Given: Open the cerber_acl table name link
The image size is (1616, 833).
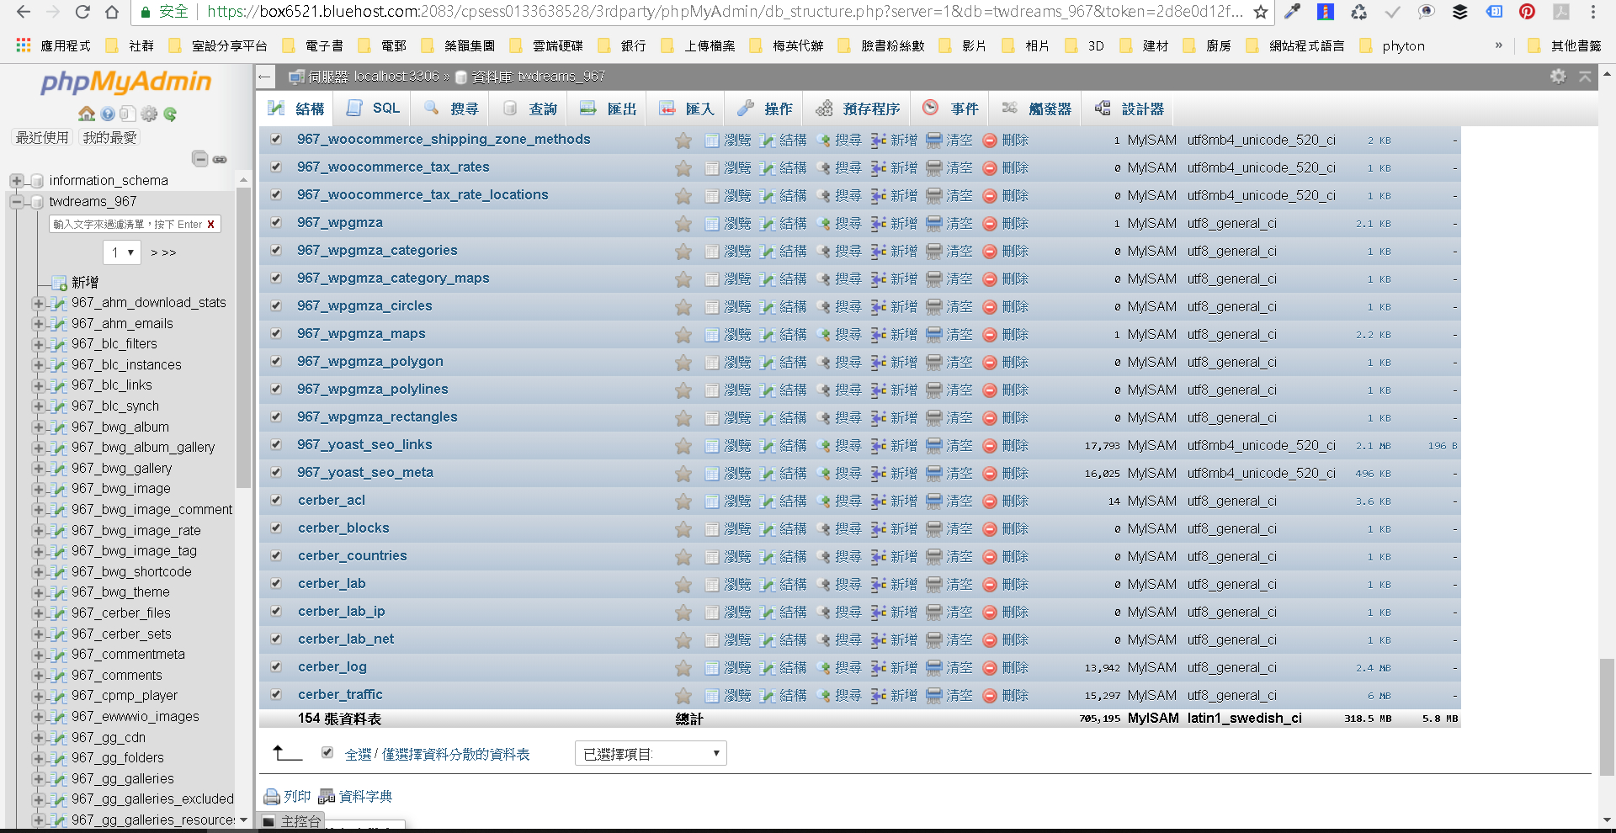Looking at the screenshot, I should click(332, 501).
